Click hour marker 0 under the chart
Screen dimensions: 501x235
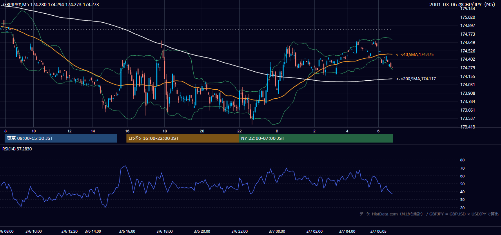click(277, 130)
